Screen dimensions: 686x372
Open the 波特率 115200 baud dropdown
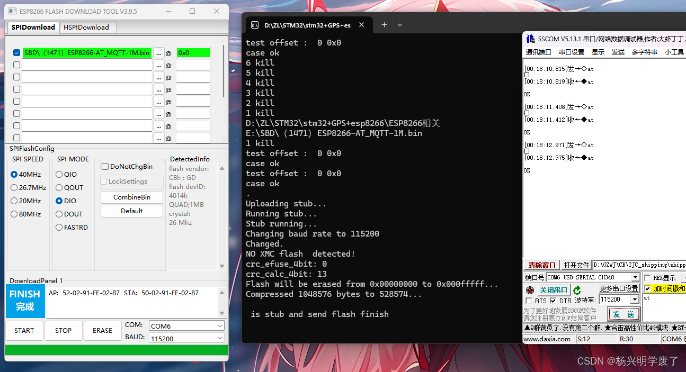(635, 299)
